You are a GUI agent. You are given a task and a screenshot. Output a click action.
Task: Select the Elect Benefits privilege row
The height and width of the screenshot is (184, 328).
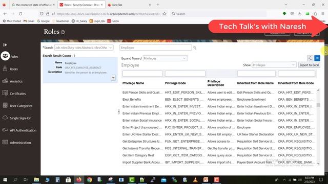tap(219, 100)
